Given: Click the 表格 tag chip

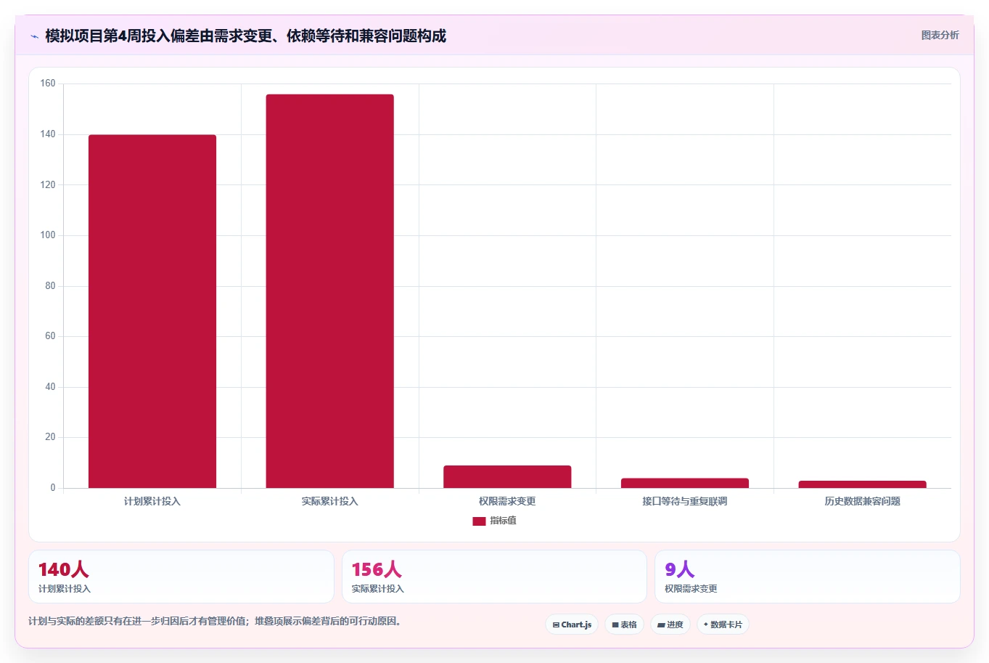Looking at the screenshot, I should 624,625.
